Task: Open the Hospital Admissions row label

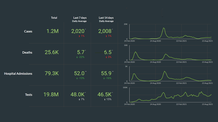Action: point(18,74)
